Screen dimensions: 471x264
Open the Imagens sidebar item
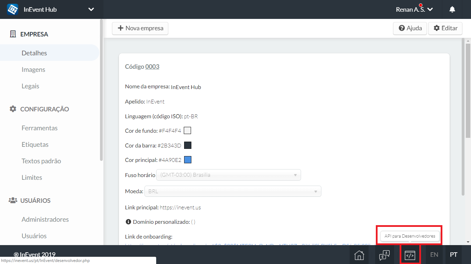click(x=33, y=69)
